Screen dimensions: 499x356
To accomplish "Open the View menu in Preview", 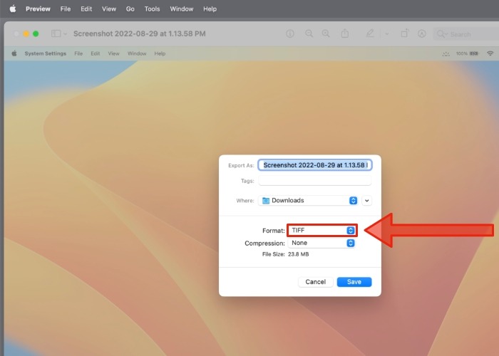I will point(109,9).
